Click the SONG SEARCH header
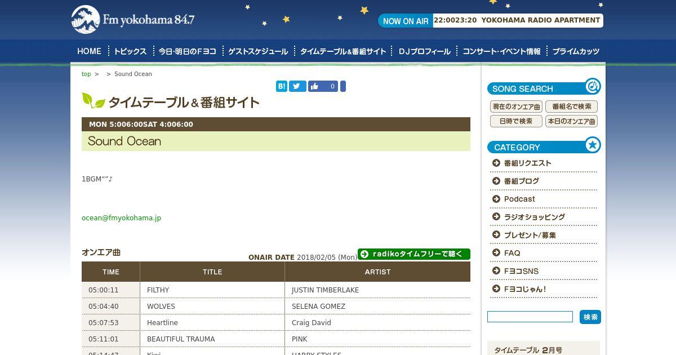 tap(544, 88)
